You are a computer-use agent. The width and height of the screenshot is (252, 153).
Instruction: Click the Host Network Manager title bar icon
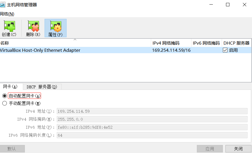click(3, 5)
